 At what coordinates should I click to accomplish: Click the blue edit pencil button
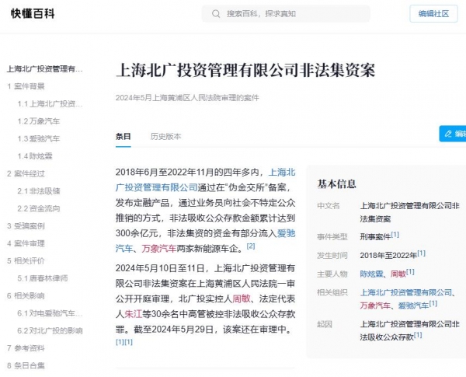coord(452,134)
